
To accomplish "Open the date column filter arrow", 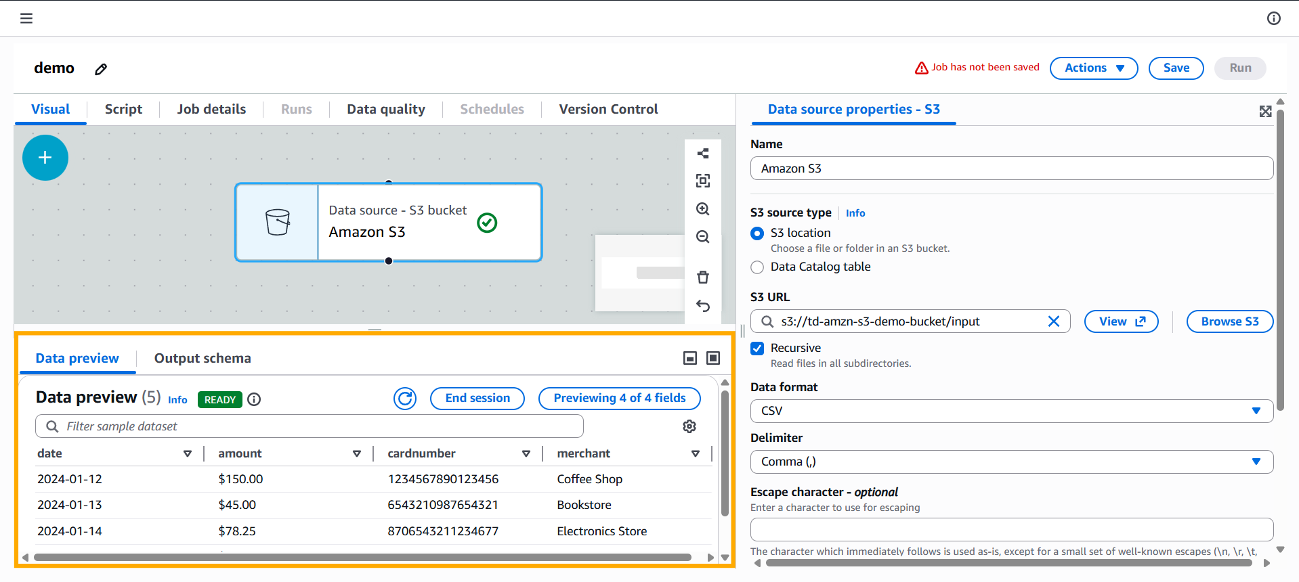I will coord(188,453).
